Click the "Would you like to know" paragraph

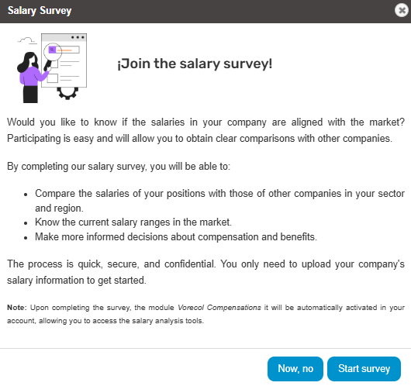[205, 130]
